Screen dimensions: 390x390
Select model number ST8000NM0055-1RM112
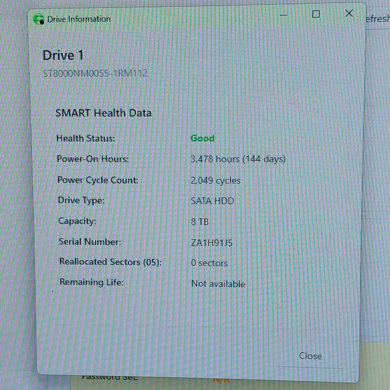point(95,73)
